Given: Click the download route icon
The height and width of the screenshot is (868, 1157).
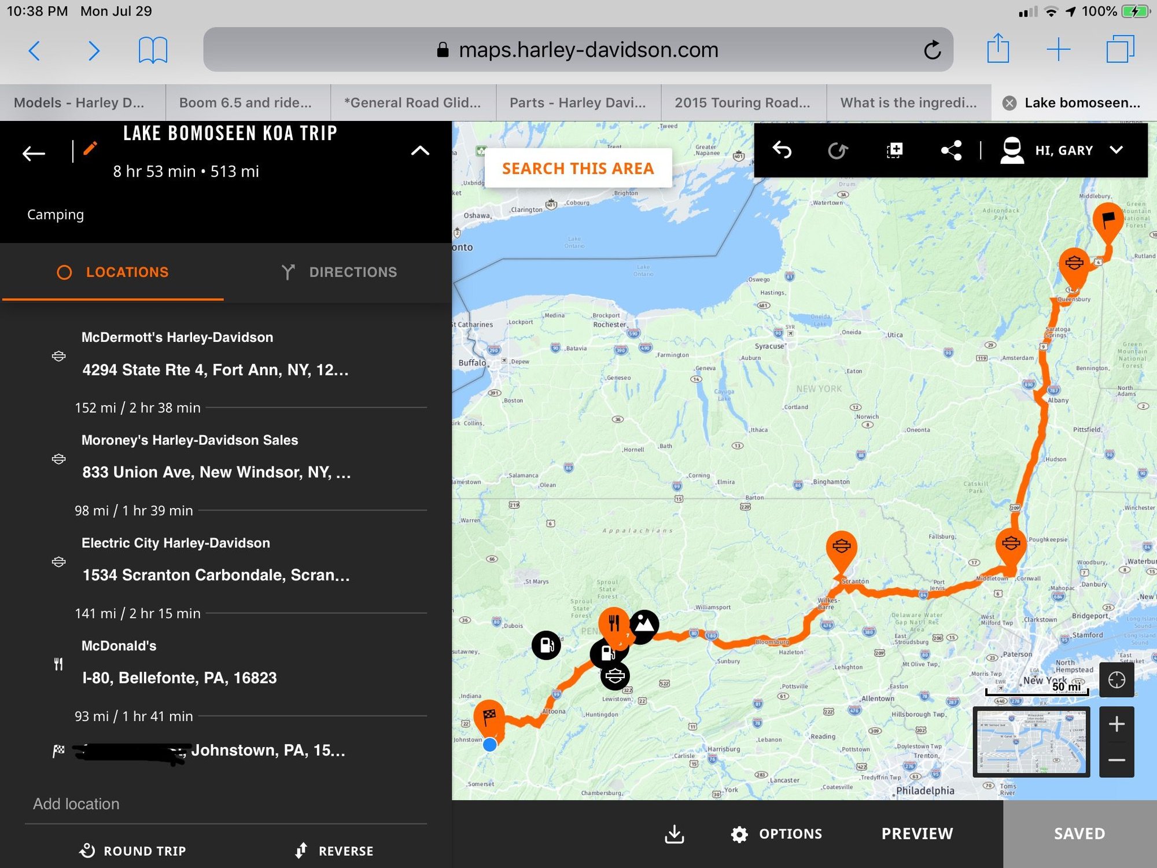Looking at the screenshot, I should point(675,834).
